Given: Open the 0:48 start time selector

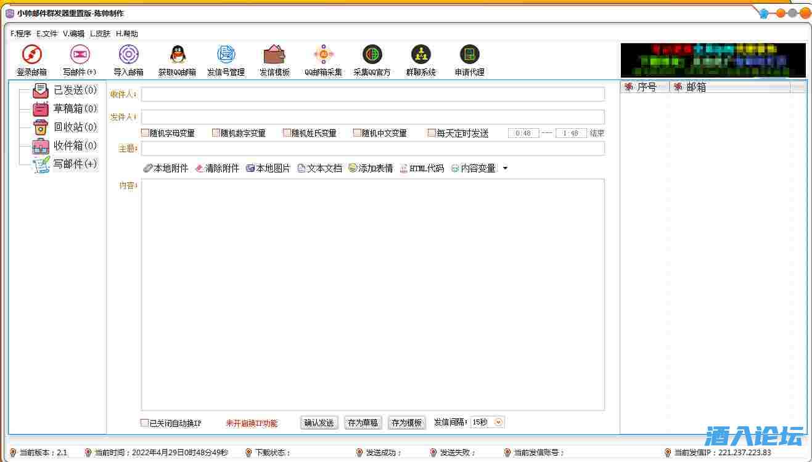Looking at the screenshot, I should (523, 132).
